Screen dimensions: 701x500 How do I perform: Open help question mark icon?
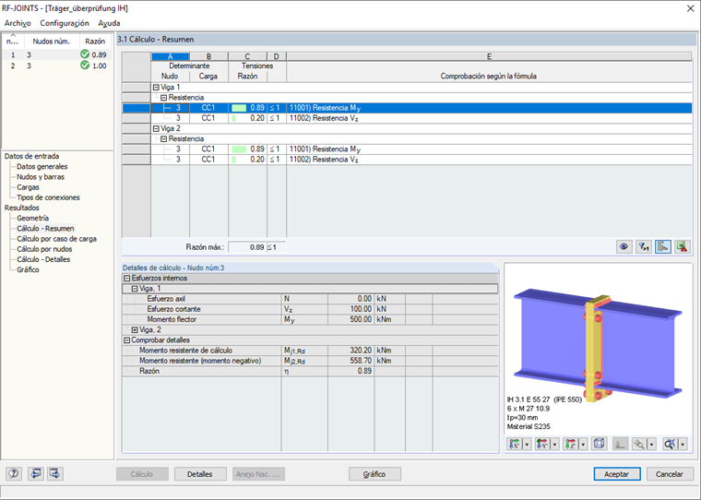14,473
